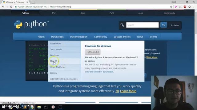Download Python 3.7.0 button
Viewport: 197px width, 110px height.
tap(93, 52)
